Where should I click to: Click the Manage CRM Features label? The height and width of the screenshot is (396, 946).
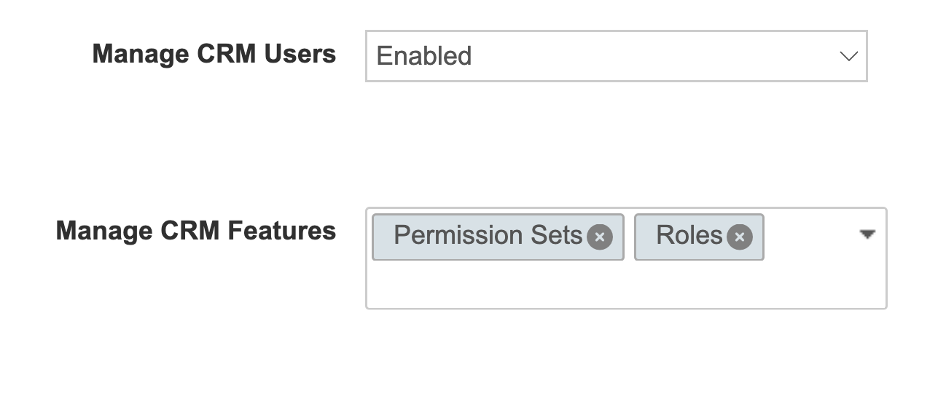(196, 231)
